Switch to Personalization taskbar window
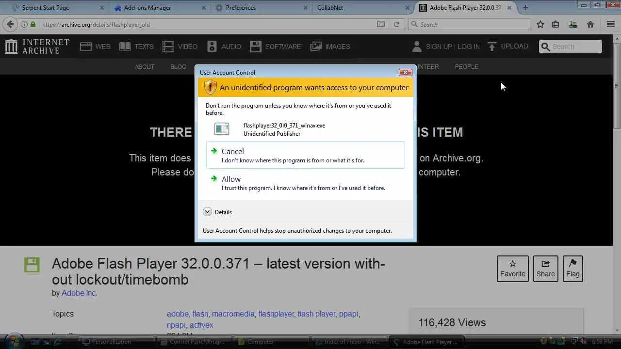 pyautogui.click(x=116, y=342)
